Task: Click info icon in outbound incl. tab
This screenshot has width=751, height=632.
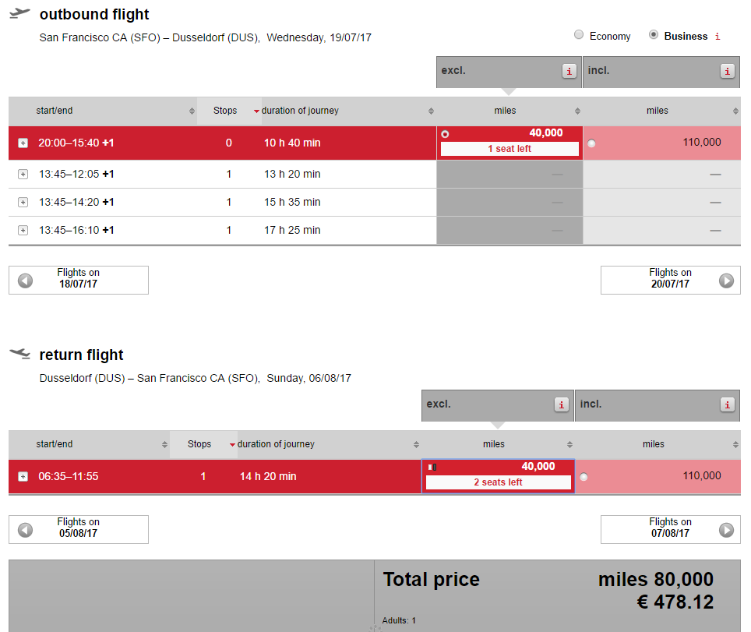Action: point(728,71)
